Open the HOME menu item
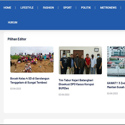Screen dimensions: 125x125 [x=7, y=8]
